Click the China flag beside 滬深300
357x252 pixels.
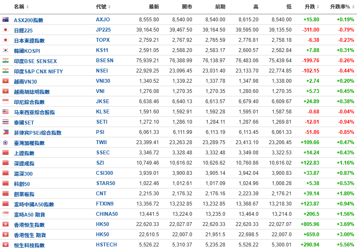(6, 173)
